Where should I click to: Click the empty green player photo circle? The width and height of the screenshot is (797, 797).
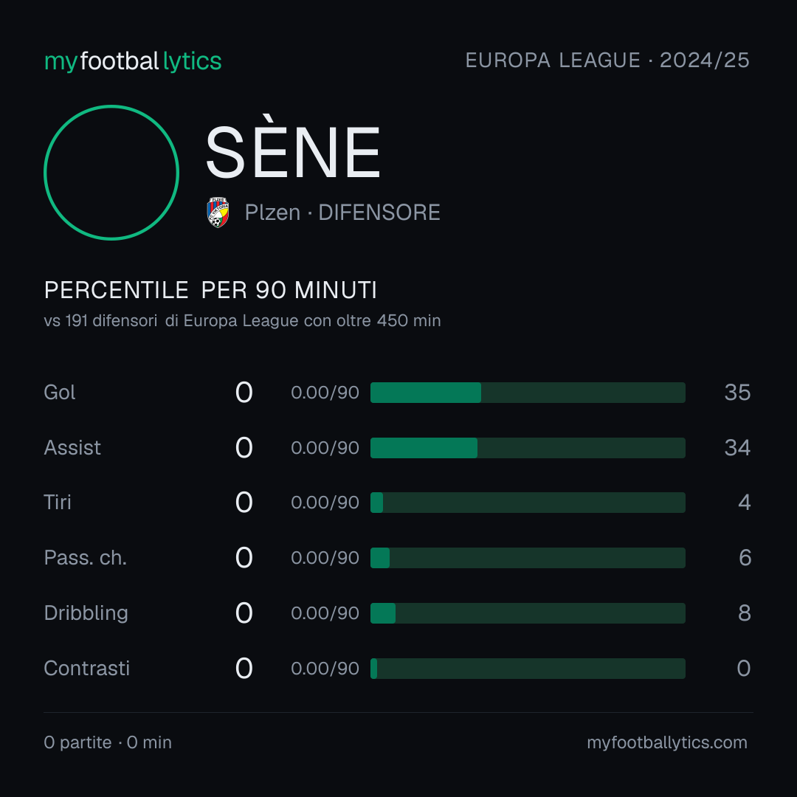(x=111, y=172)
